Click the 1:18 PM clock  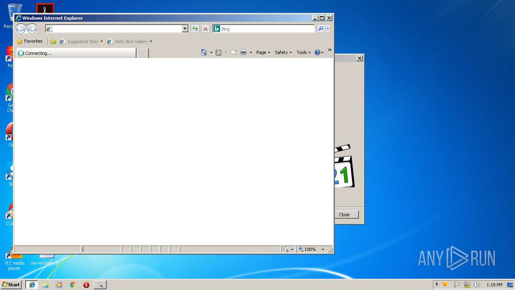[x=494, y=285]
